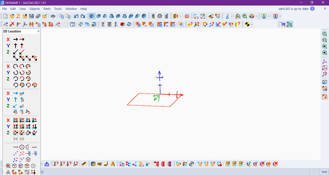
Task: Expand the colored cube view dropdown arrow
Action: [x=256, y=16]
